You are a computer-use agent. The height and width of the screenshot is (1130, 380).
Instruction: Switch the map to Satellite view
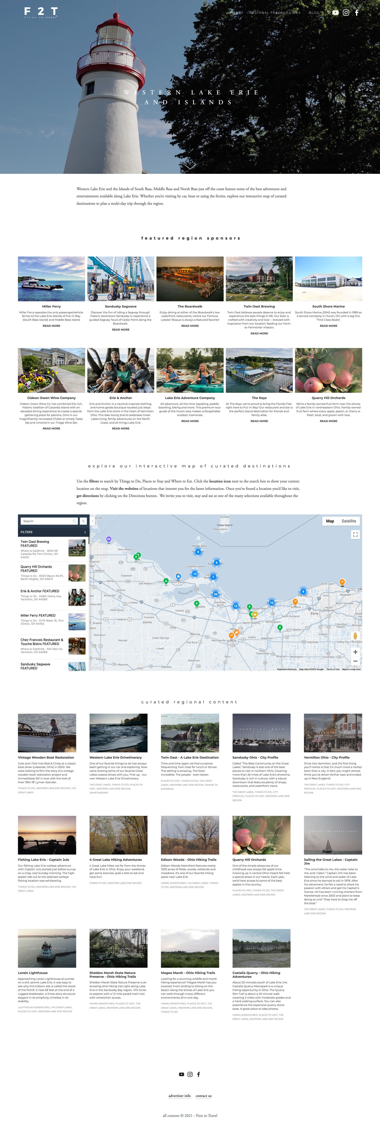349,521
